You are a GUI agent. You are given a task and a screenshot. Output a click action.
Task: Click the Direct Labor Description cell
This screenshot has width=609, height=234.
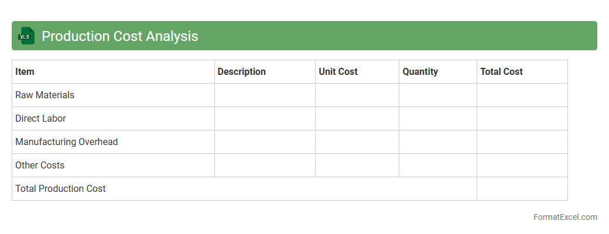[265, 118]
